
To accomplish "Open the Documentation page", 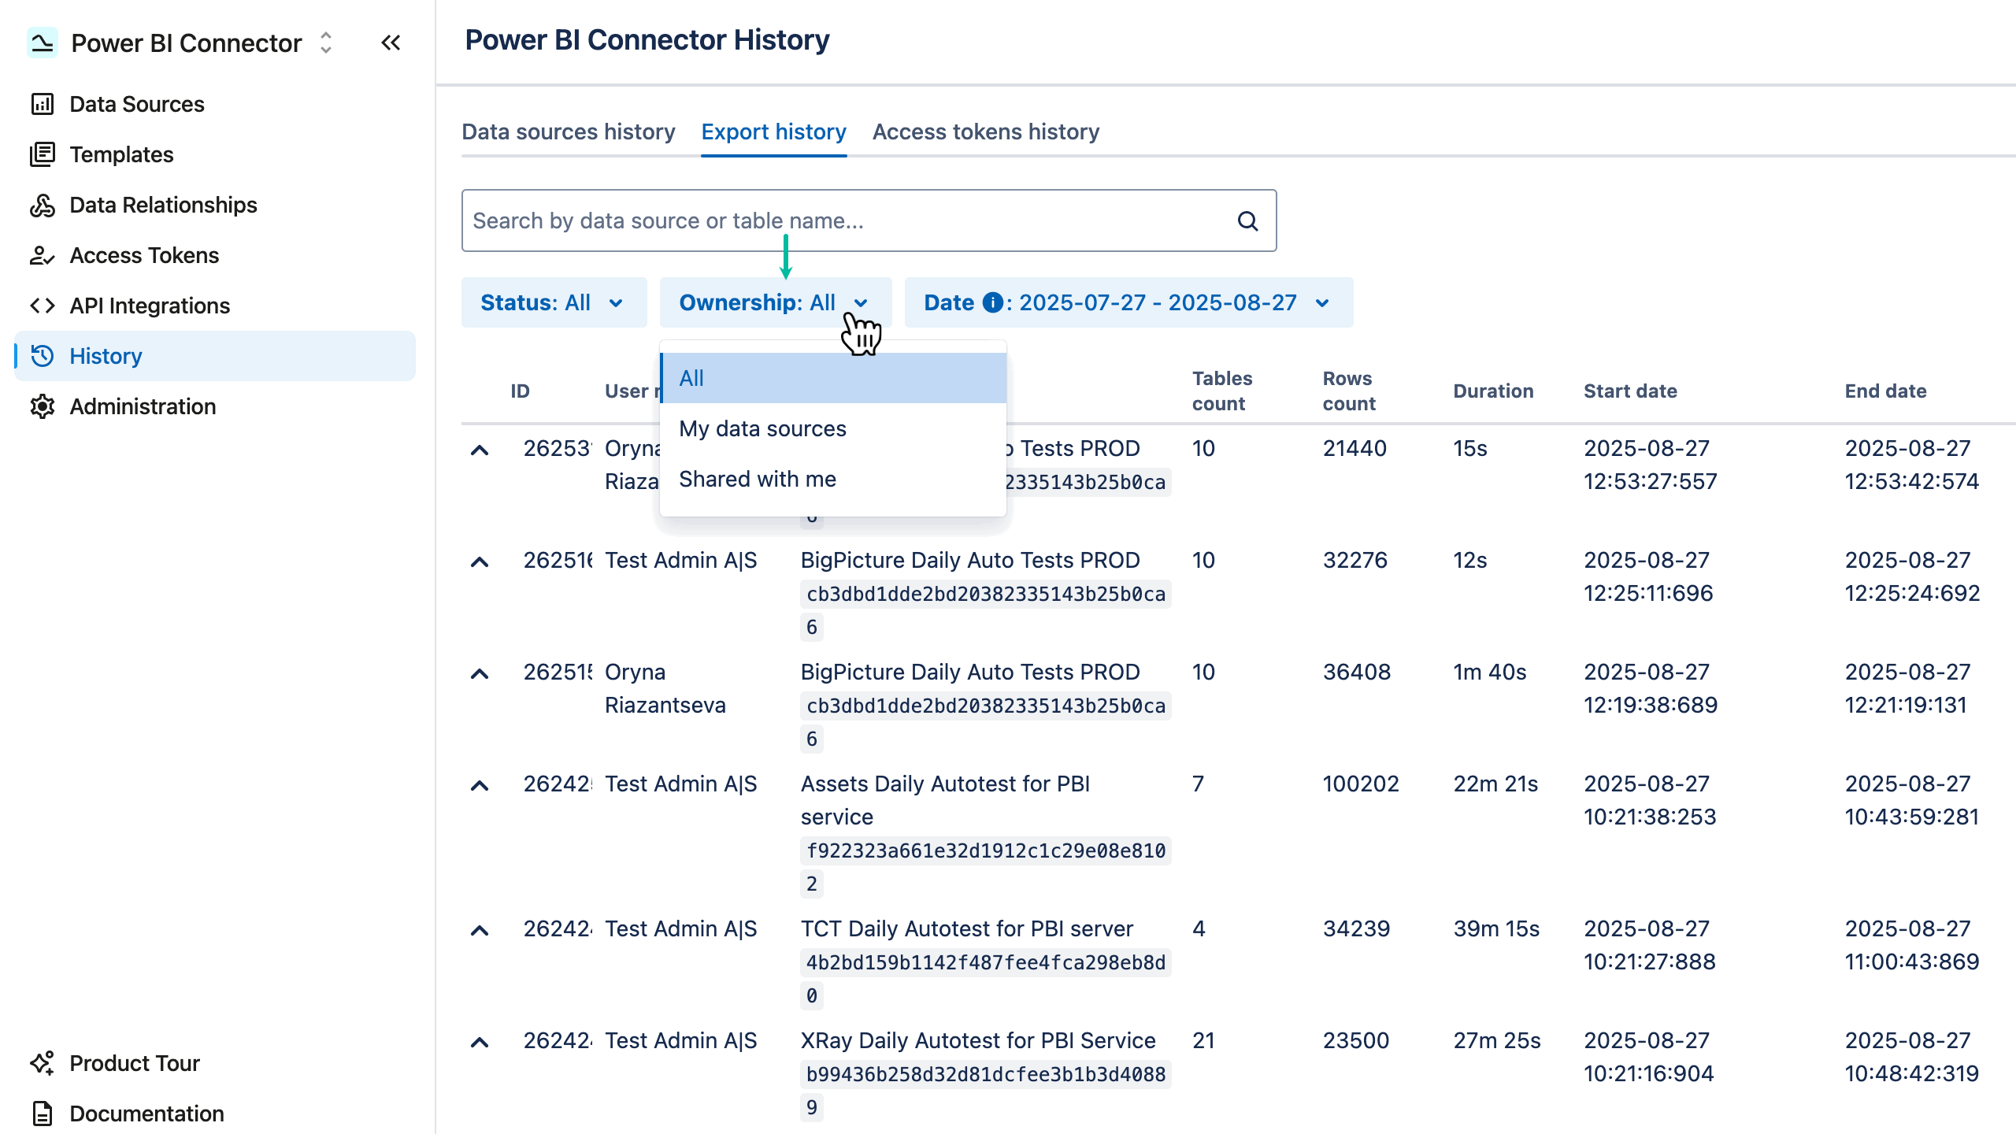I will (x=146, y=1113).
